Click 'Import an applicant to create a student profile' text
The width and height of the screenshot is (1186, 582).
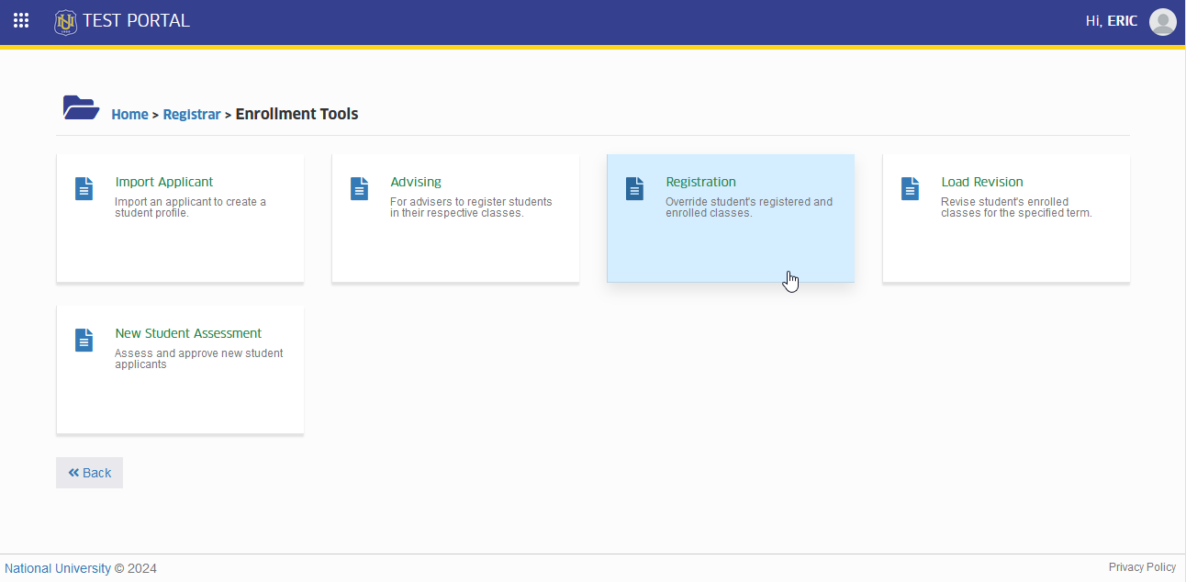point(190,207)
